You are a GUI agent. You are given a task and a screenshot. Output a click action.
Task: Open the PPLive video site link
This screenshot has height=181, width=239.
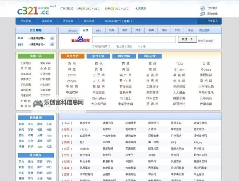click(x=198, y=143)
